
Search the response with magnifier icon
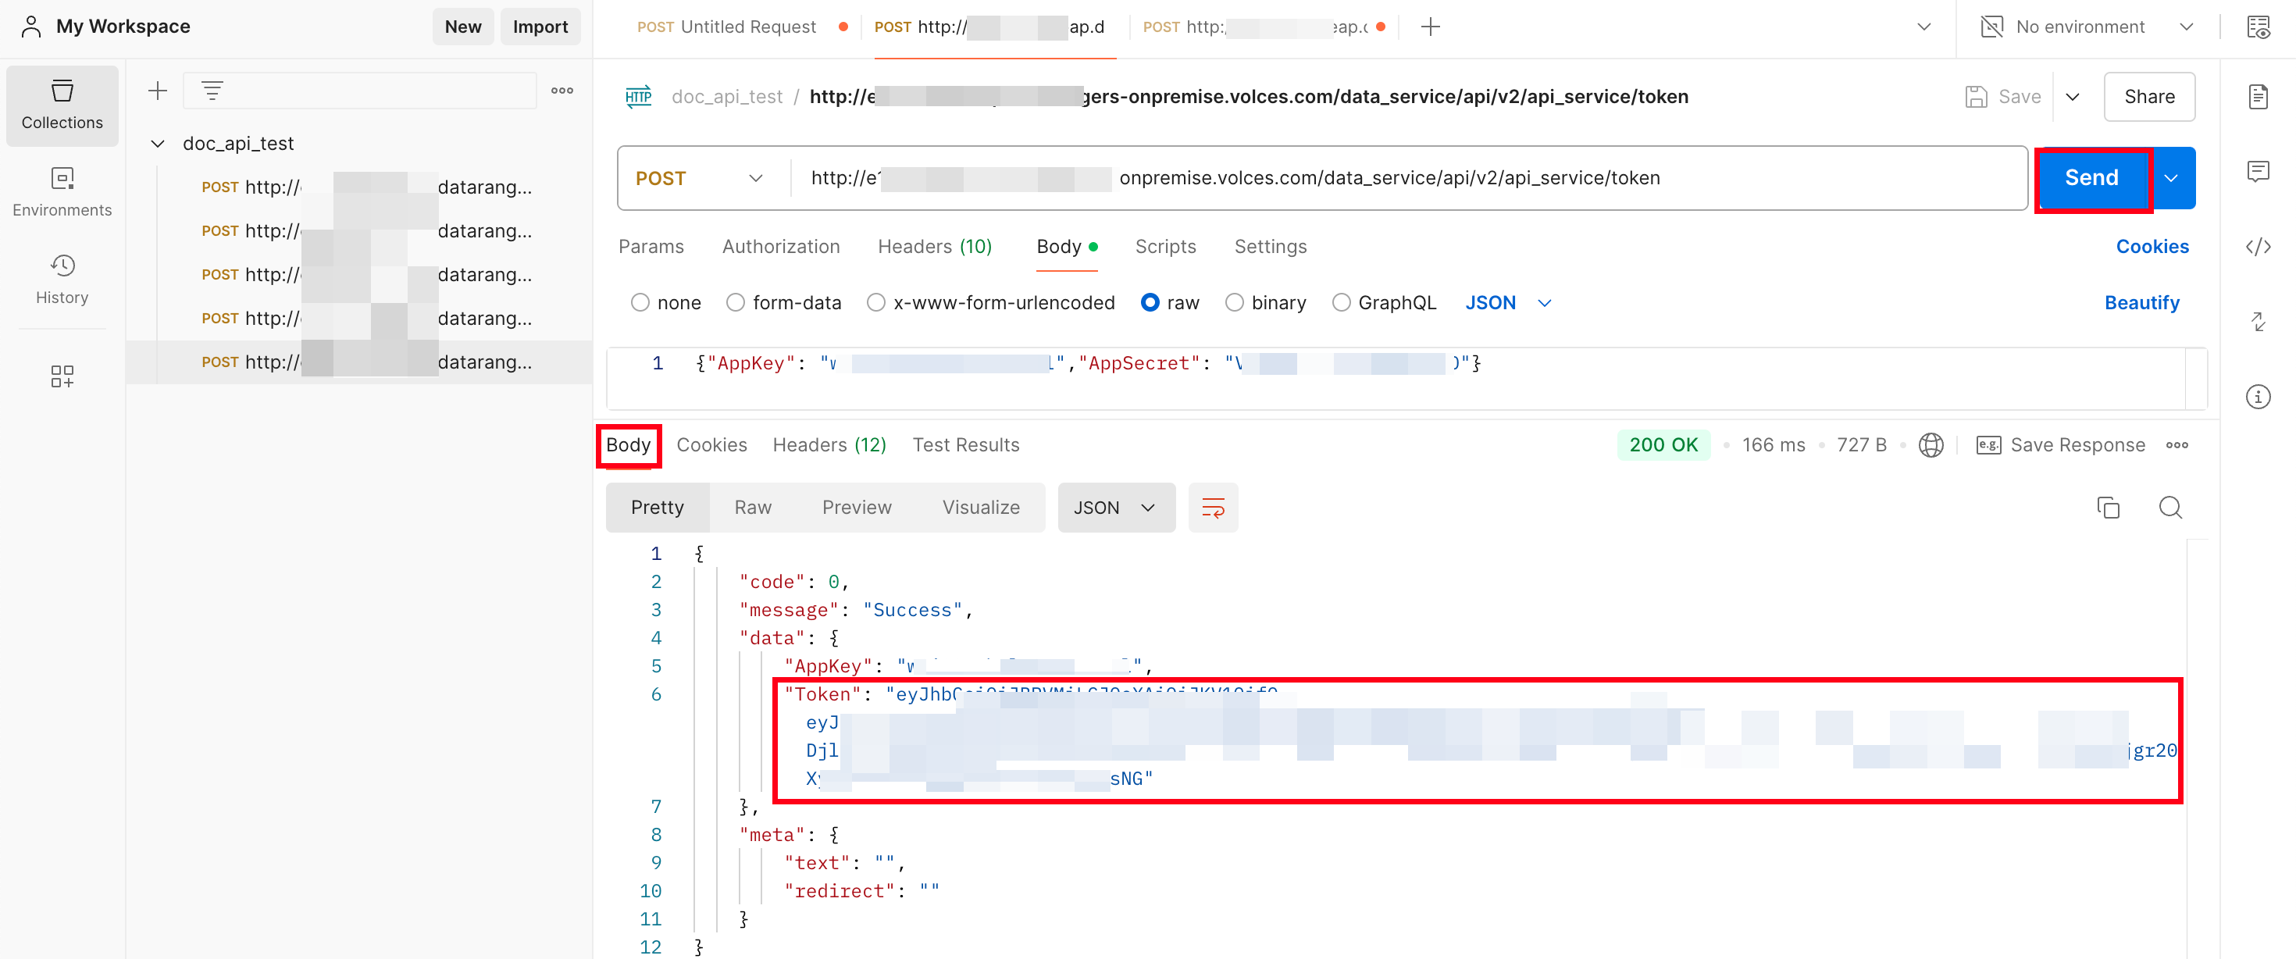(x=2169, y=507)
